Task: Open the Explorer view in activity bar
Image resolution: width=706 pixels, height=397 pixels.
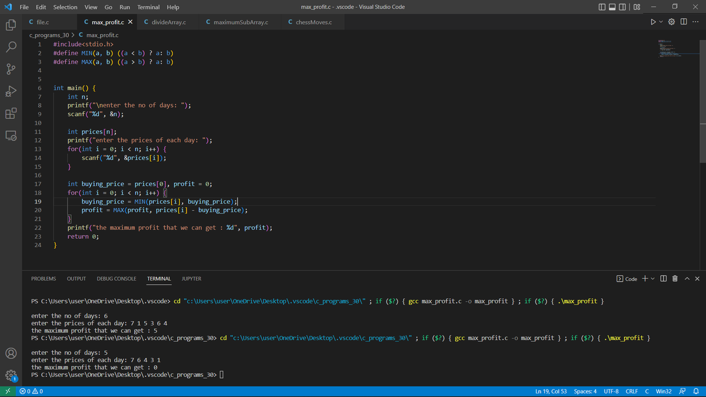Action: pyautogui.click(x=11, y=26)
